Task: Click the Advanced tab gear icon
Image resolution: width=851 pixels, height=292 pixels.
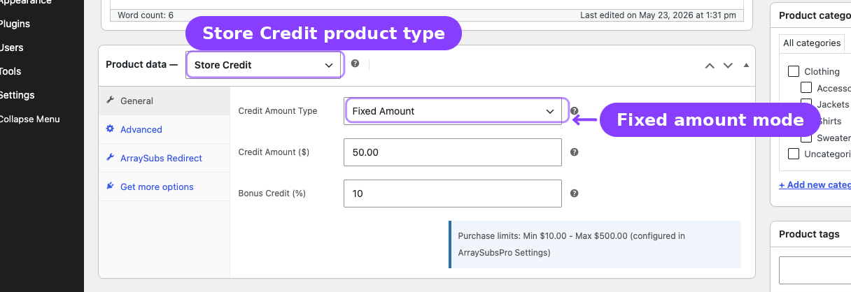Action: click(x=110, y=129)
